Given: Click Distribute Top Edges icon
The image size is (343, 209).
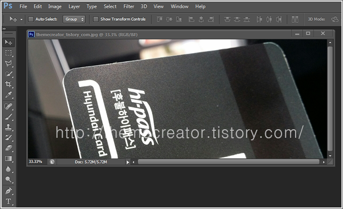Looking at the screenshot, I should point(227,19).
